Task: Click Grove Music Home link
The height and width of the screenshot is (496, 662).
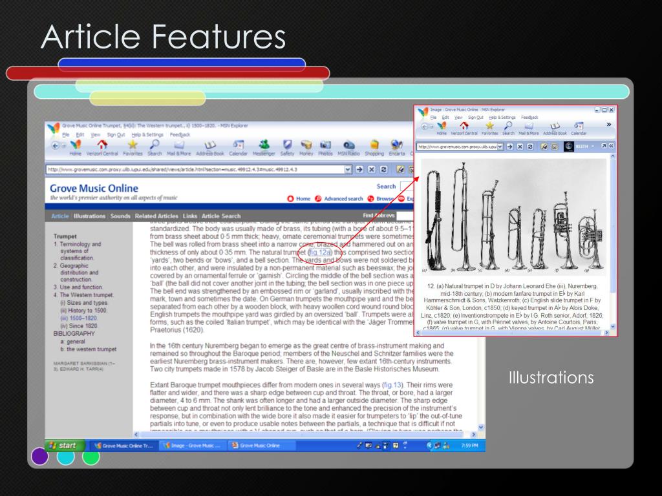Action: click(299, 199)
